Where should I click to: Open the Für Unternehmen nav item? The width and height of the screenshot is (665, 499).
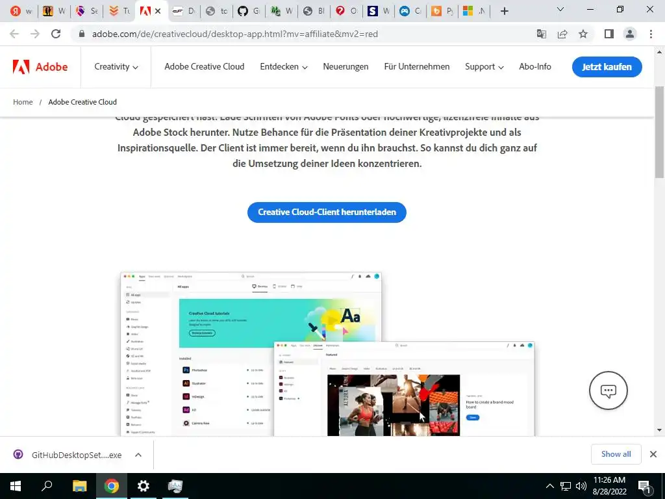tap(417, 67)
